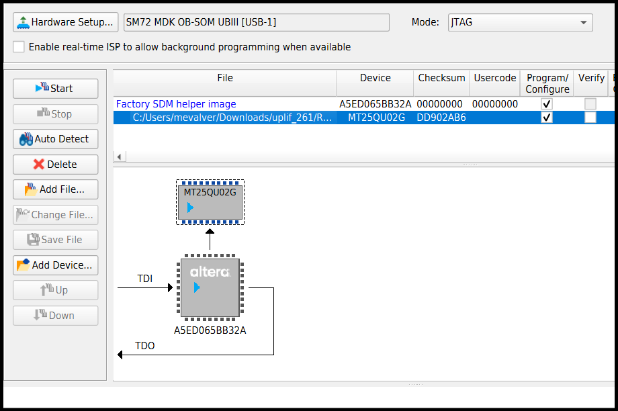The width and height of the screenshot is (618, 411).
Task: Open the JTAG Mode dropdown
Action: pyautogui.click(x=520, y=22)
